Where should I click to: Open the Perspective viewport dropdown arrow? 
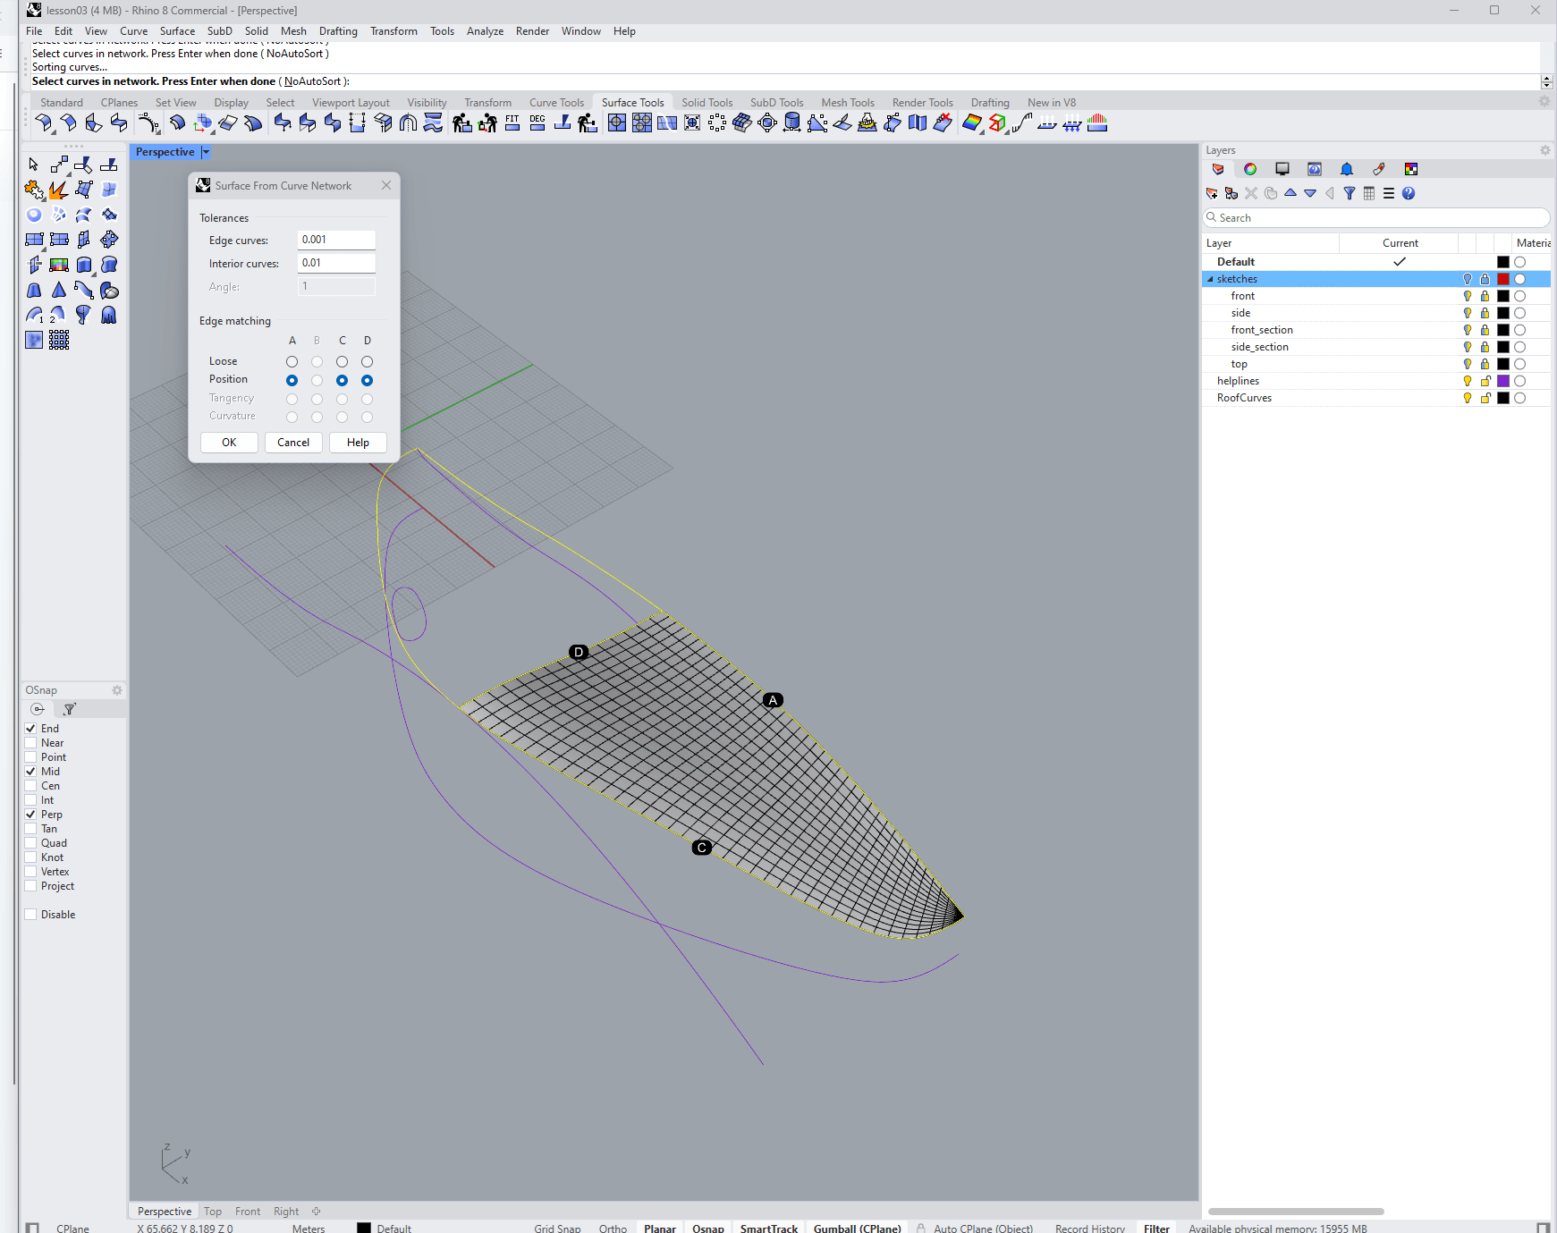click(x=206, y=152)
